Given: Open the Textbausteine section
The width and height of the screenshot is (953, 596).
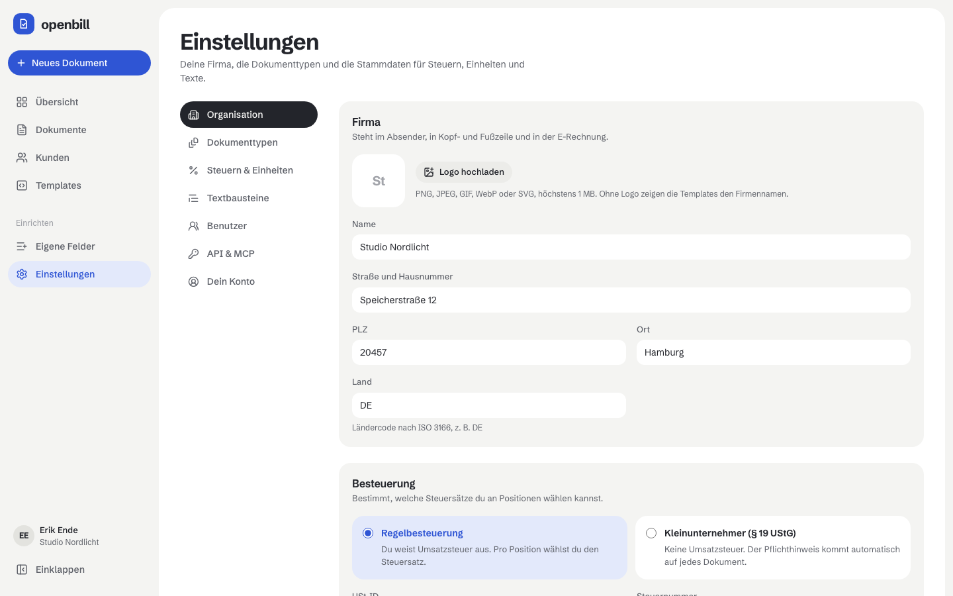Looking at the screenshot, I should coord(249,198).
